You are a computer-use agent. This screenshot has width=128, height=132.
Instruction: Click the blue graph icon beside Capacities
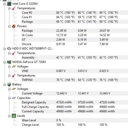(14, 98)
